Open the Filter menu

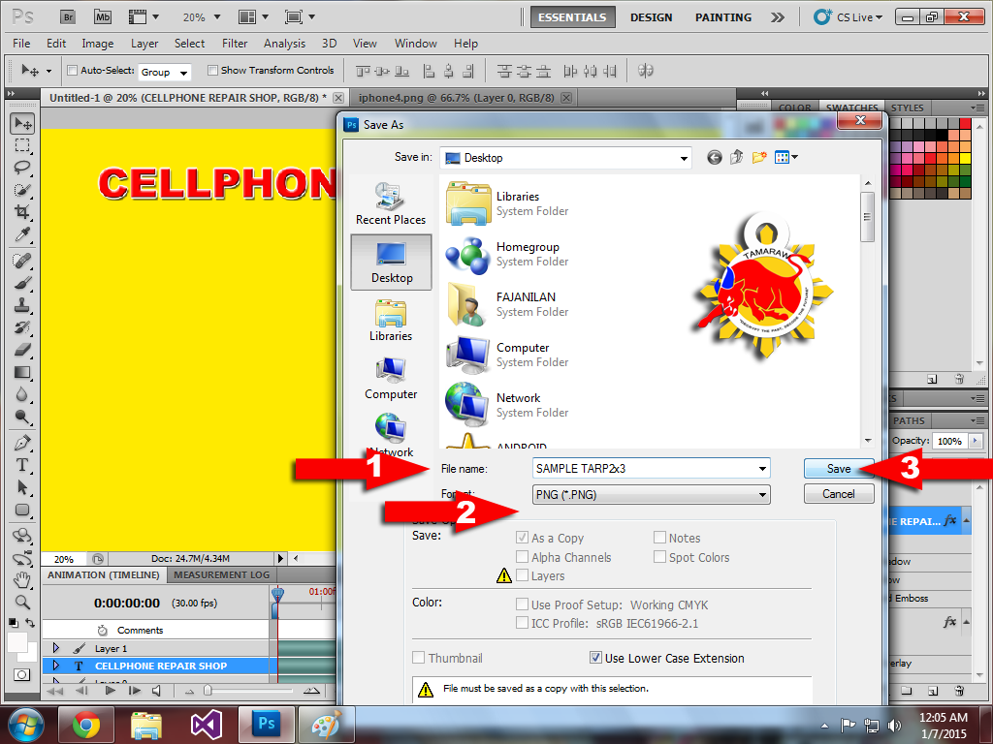tap(235, 44)
